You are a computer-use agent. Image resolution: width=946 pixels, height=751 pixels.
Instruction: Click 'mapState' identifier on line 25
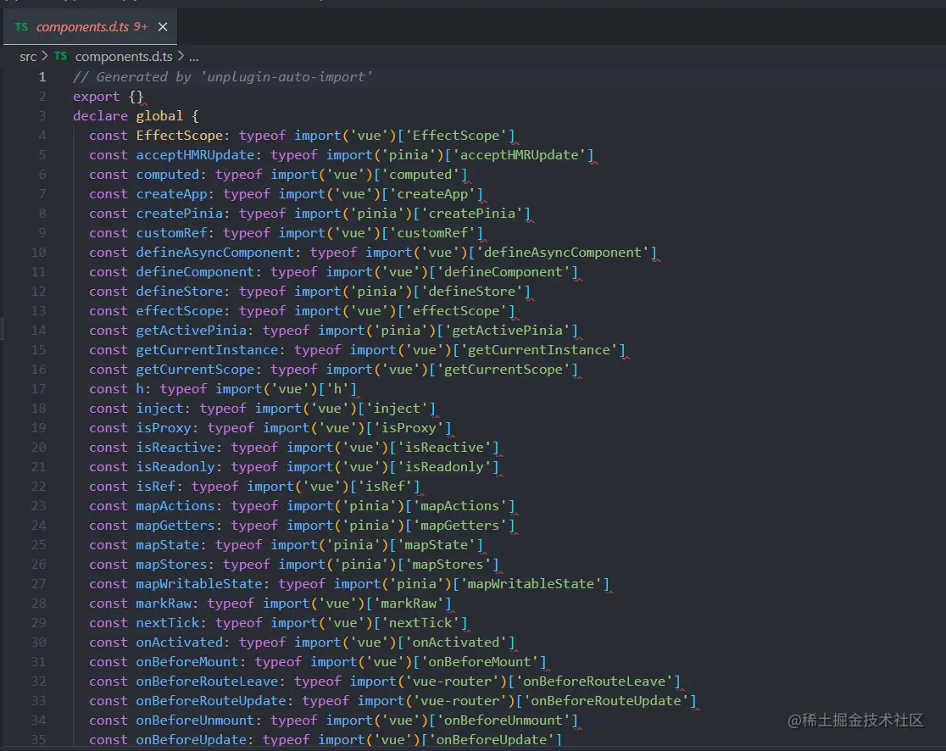(167, 545)
